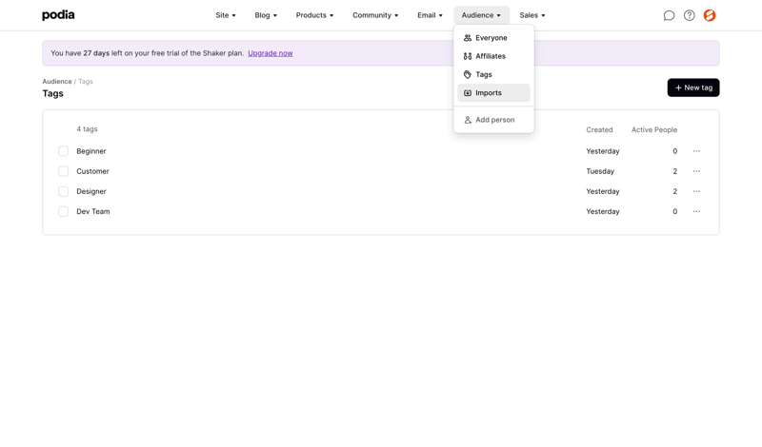Select Tags in Audience menu
Screen dimensions: 762x447
point(493,75)
